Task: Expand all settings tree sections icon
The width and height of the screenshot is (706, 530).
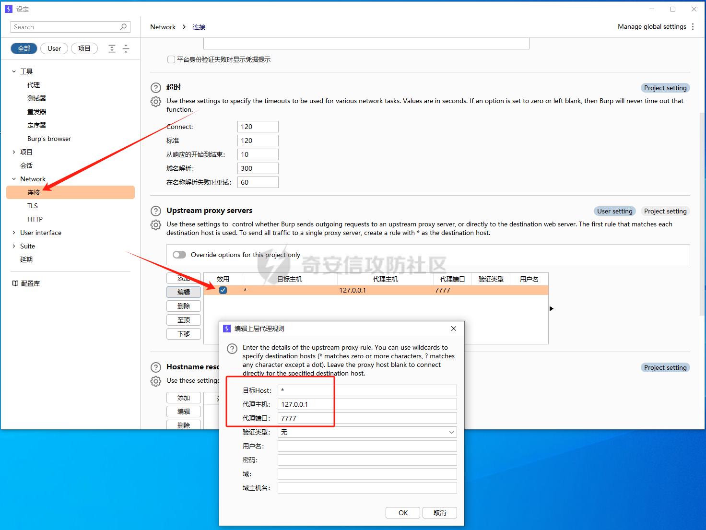Action: tap(112, 48)
